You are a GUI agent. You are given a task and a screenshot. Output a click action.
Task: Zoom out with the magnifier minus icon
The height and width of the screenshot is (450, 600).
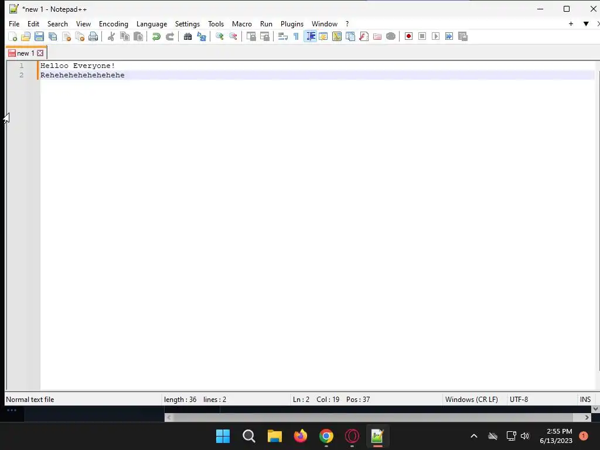point(233,36)
